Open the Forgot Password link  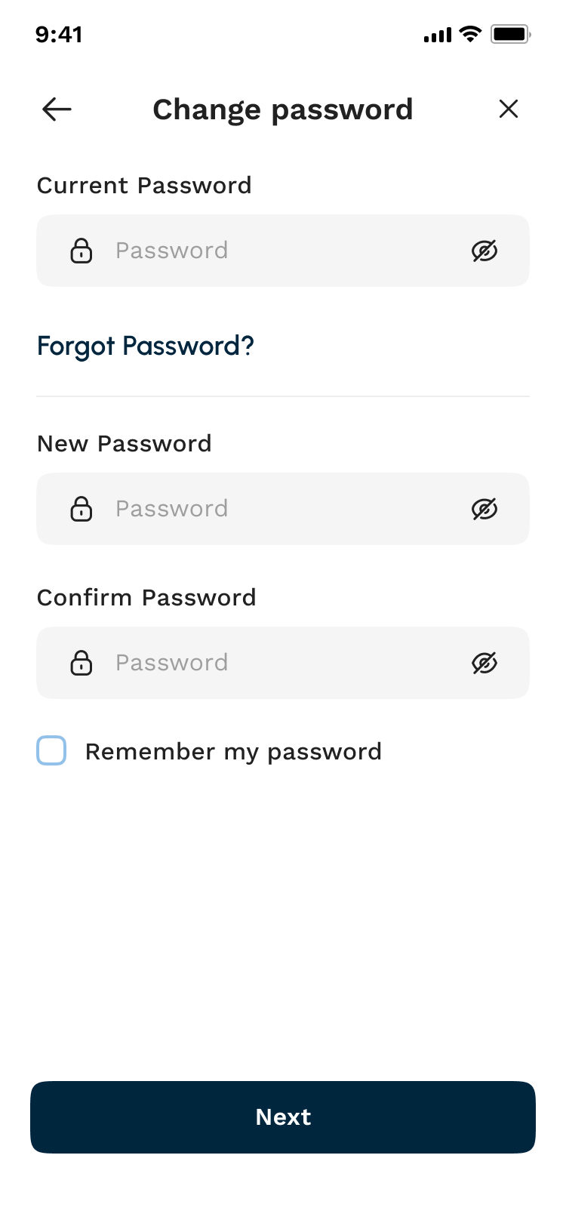(x=146, y=346)
